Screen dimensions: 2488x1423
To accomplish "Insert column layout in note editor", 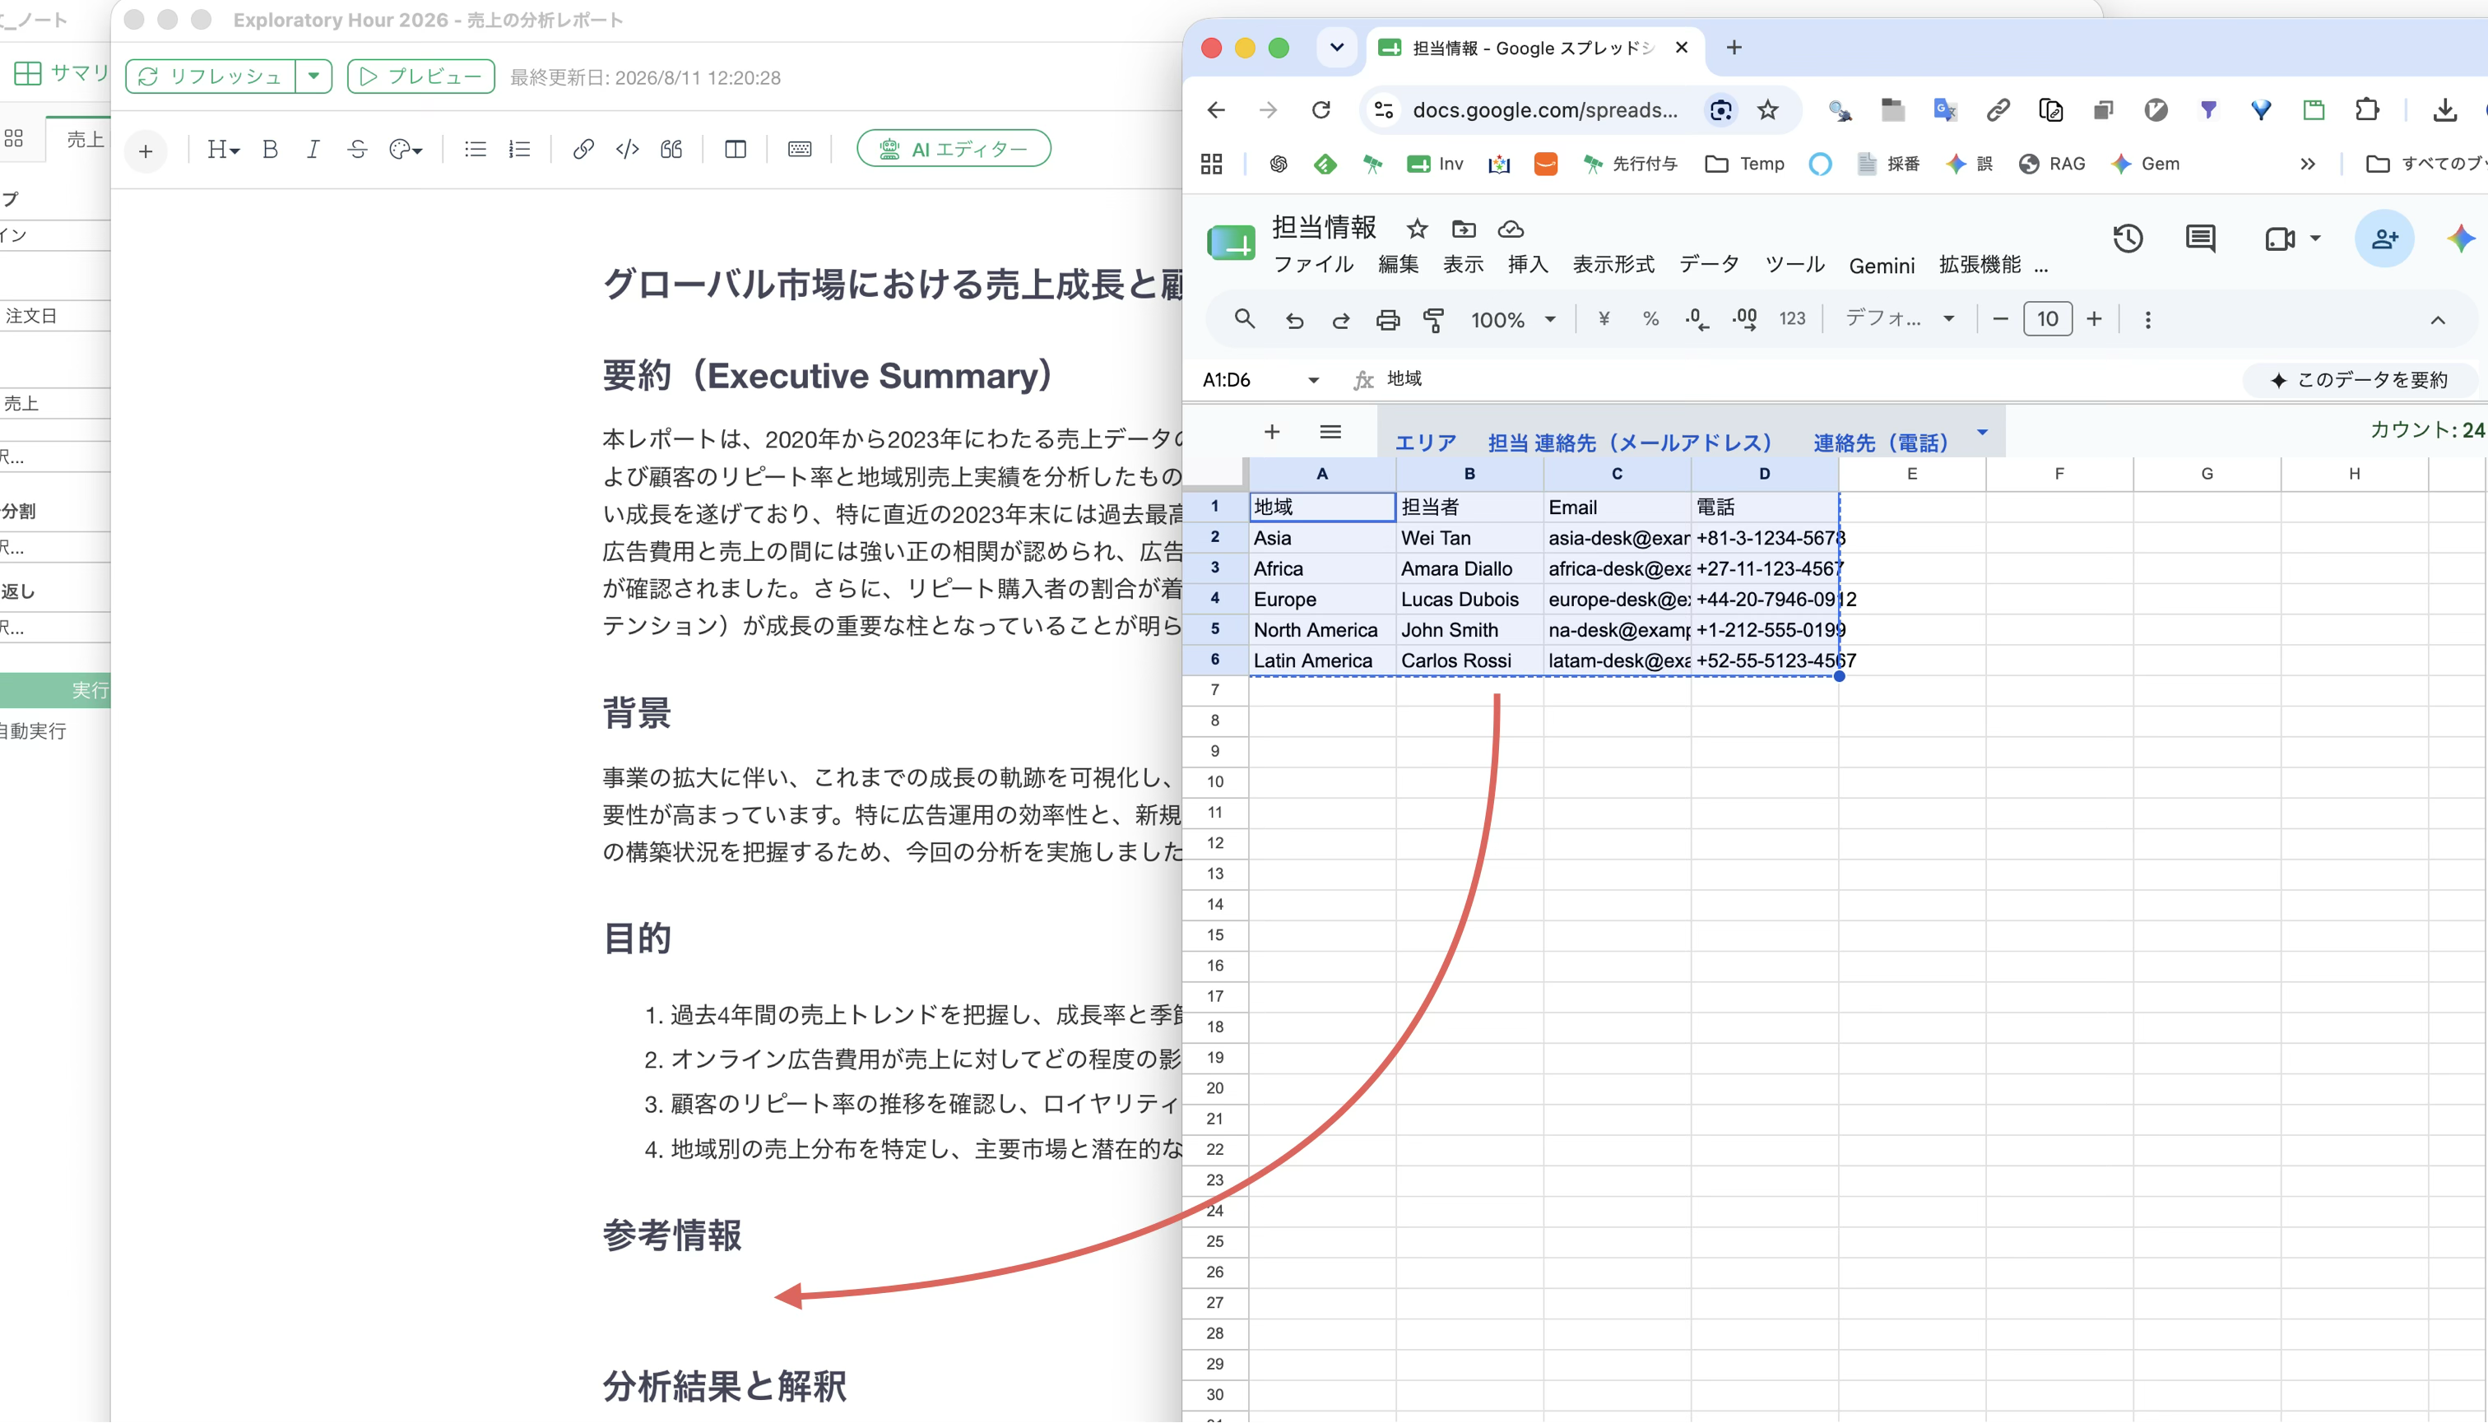I will coord(736,150).
